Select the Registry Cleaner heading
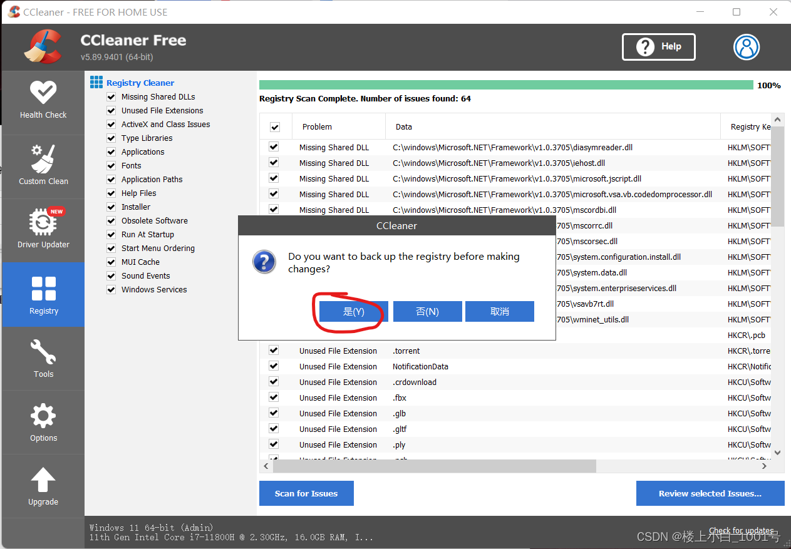 pos(140,83)
